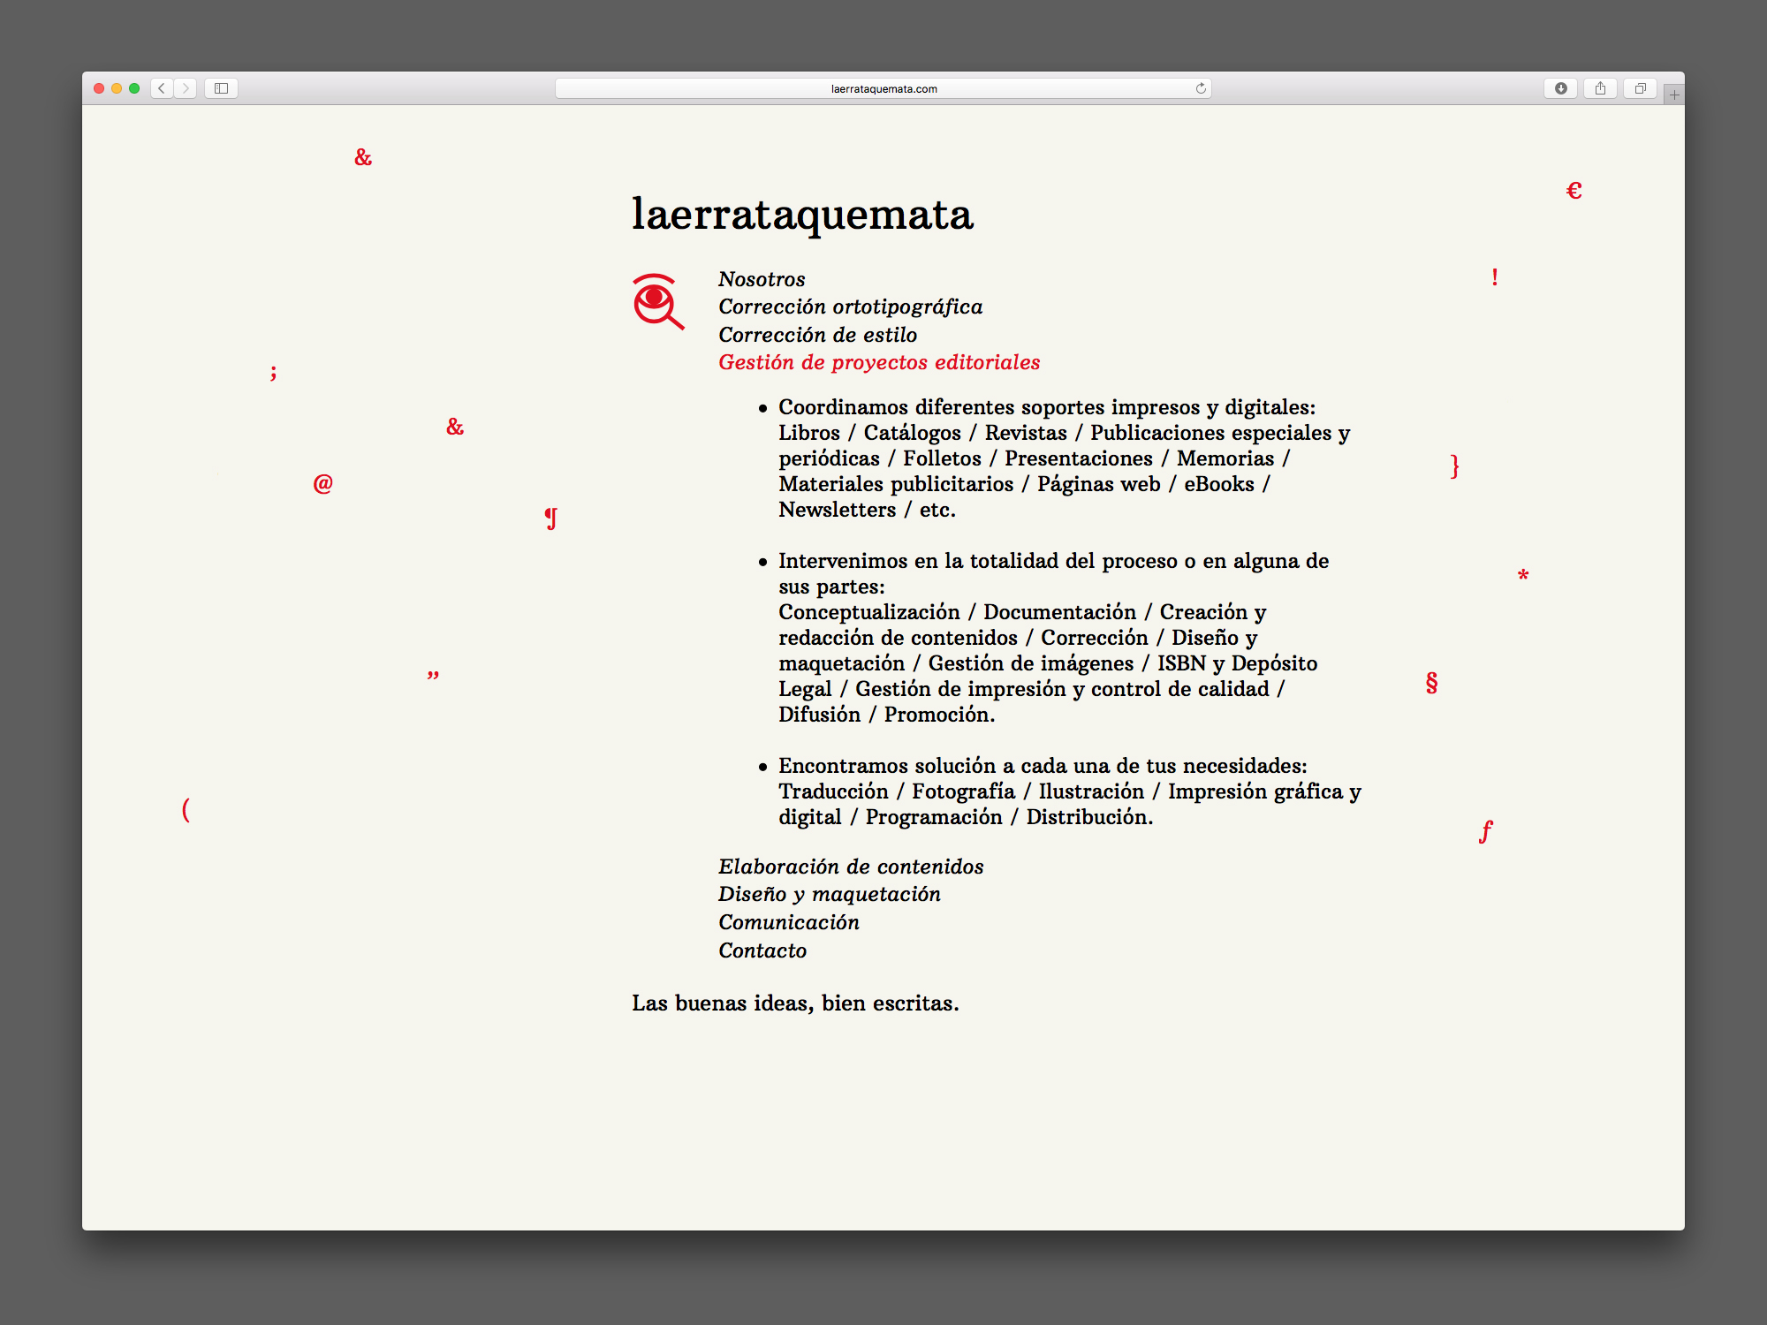The width and height of the screenshot is (1767, 1325).
Task: Click the Safari forward arrow button
Action: 186,88
